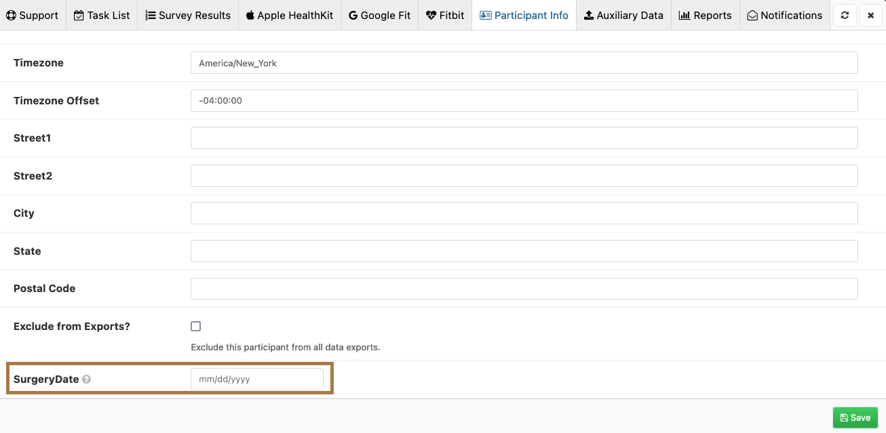
Task: Click into the City text field
Action: pos(524,213)
